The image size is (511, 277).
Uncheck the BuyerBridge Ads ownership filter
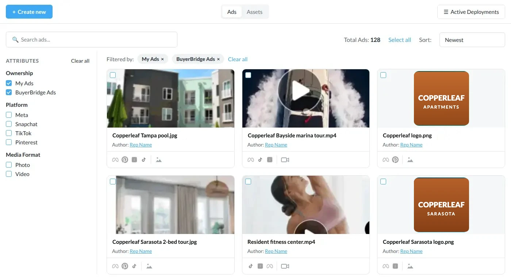point(9,92)
